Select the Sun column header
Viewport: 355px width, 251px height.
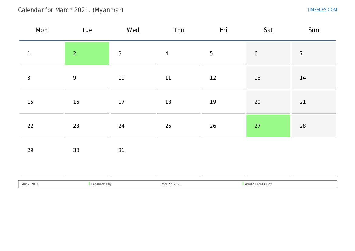(314, 30)
